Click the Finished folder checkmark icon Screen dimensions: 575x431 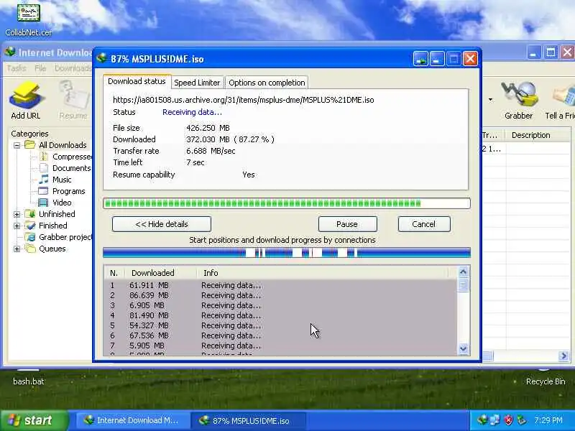30,226
